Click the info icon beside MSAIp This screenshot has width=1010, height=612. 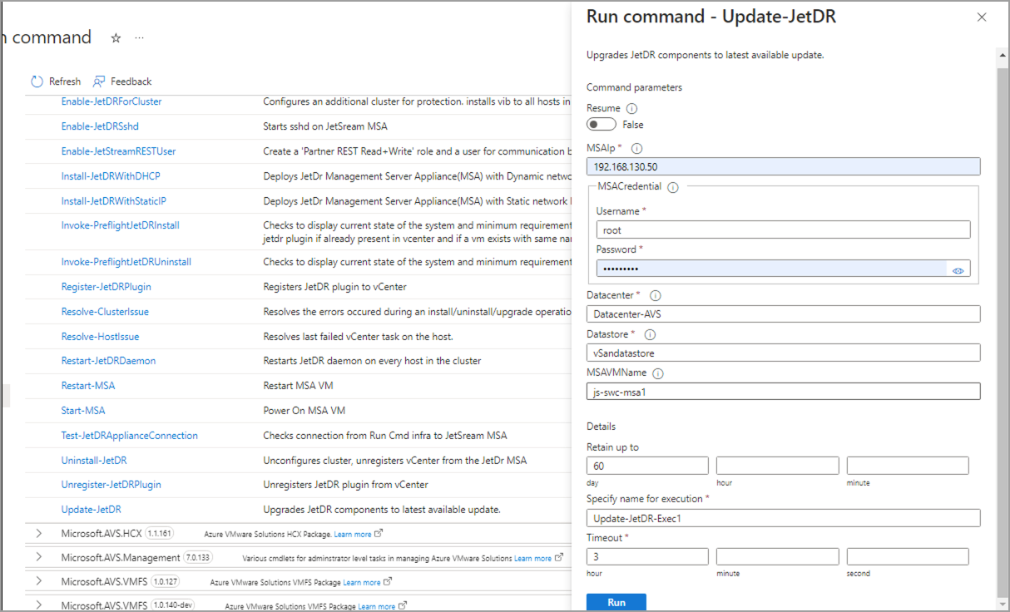[637, 148]
